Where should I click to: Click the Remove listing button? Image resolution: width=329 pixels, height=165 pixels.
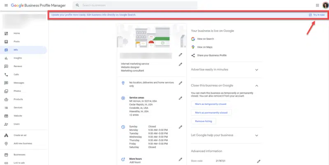coord(204,121)
